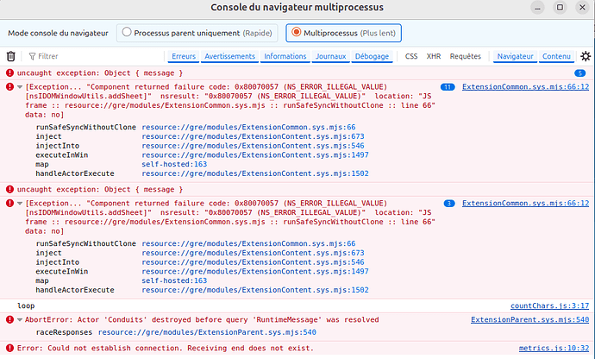Clear the console with the trash icon
This screenshot has height=359, width=595.
point(10,56)
